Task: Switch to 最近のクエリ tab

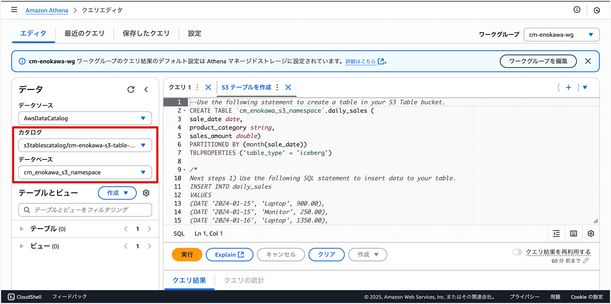Action: point(85,34)
